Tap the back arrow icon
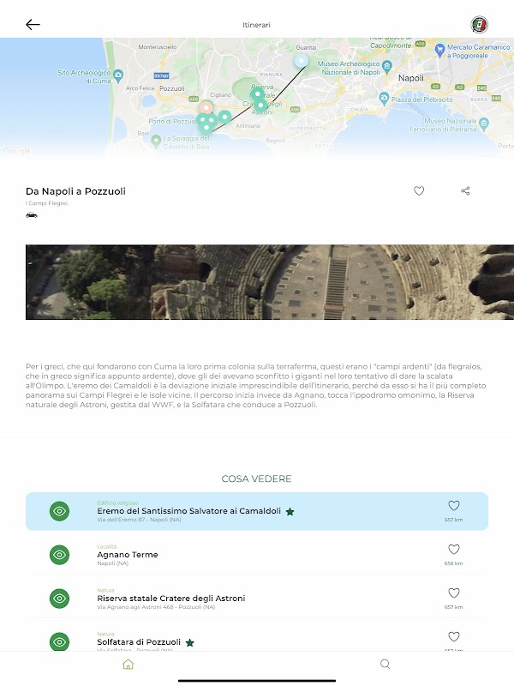Image resolution: width=514 pixels, height=686 pixels. [33, 25]
